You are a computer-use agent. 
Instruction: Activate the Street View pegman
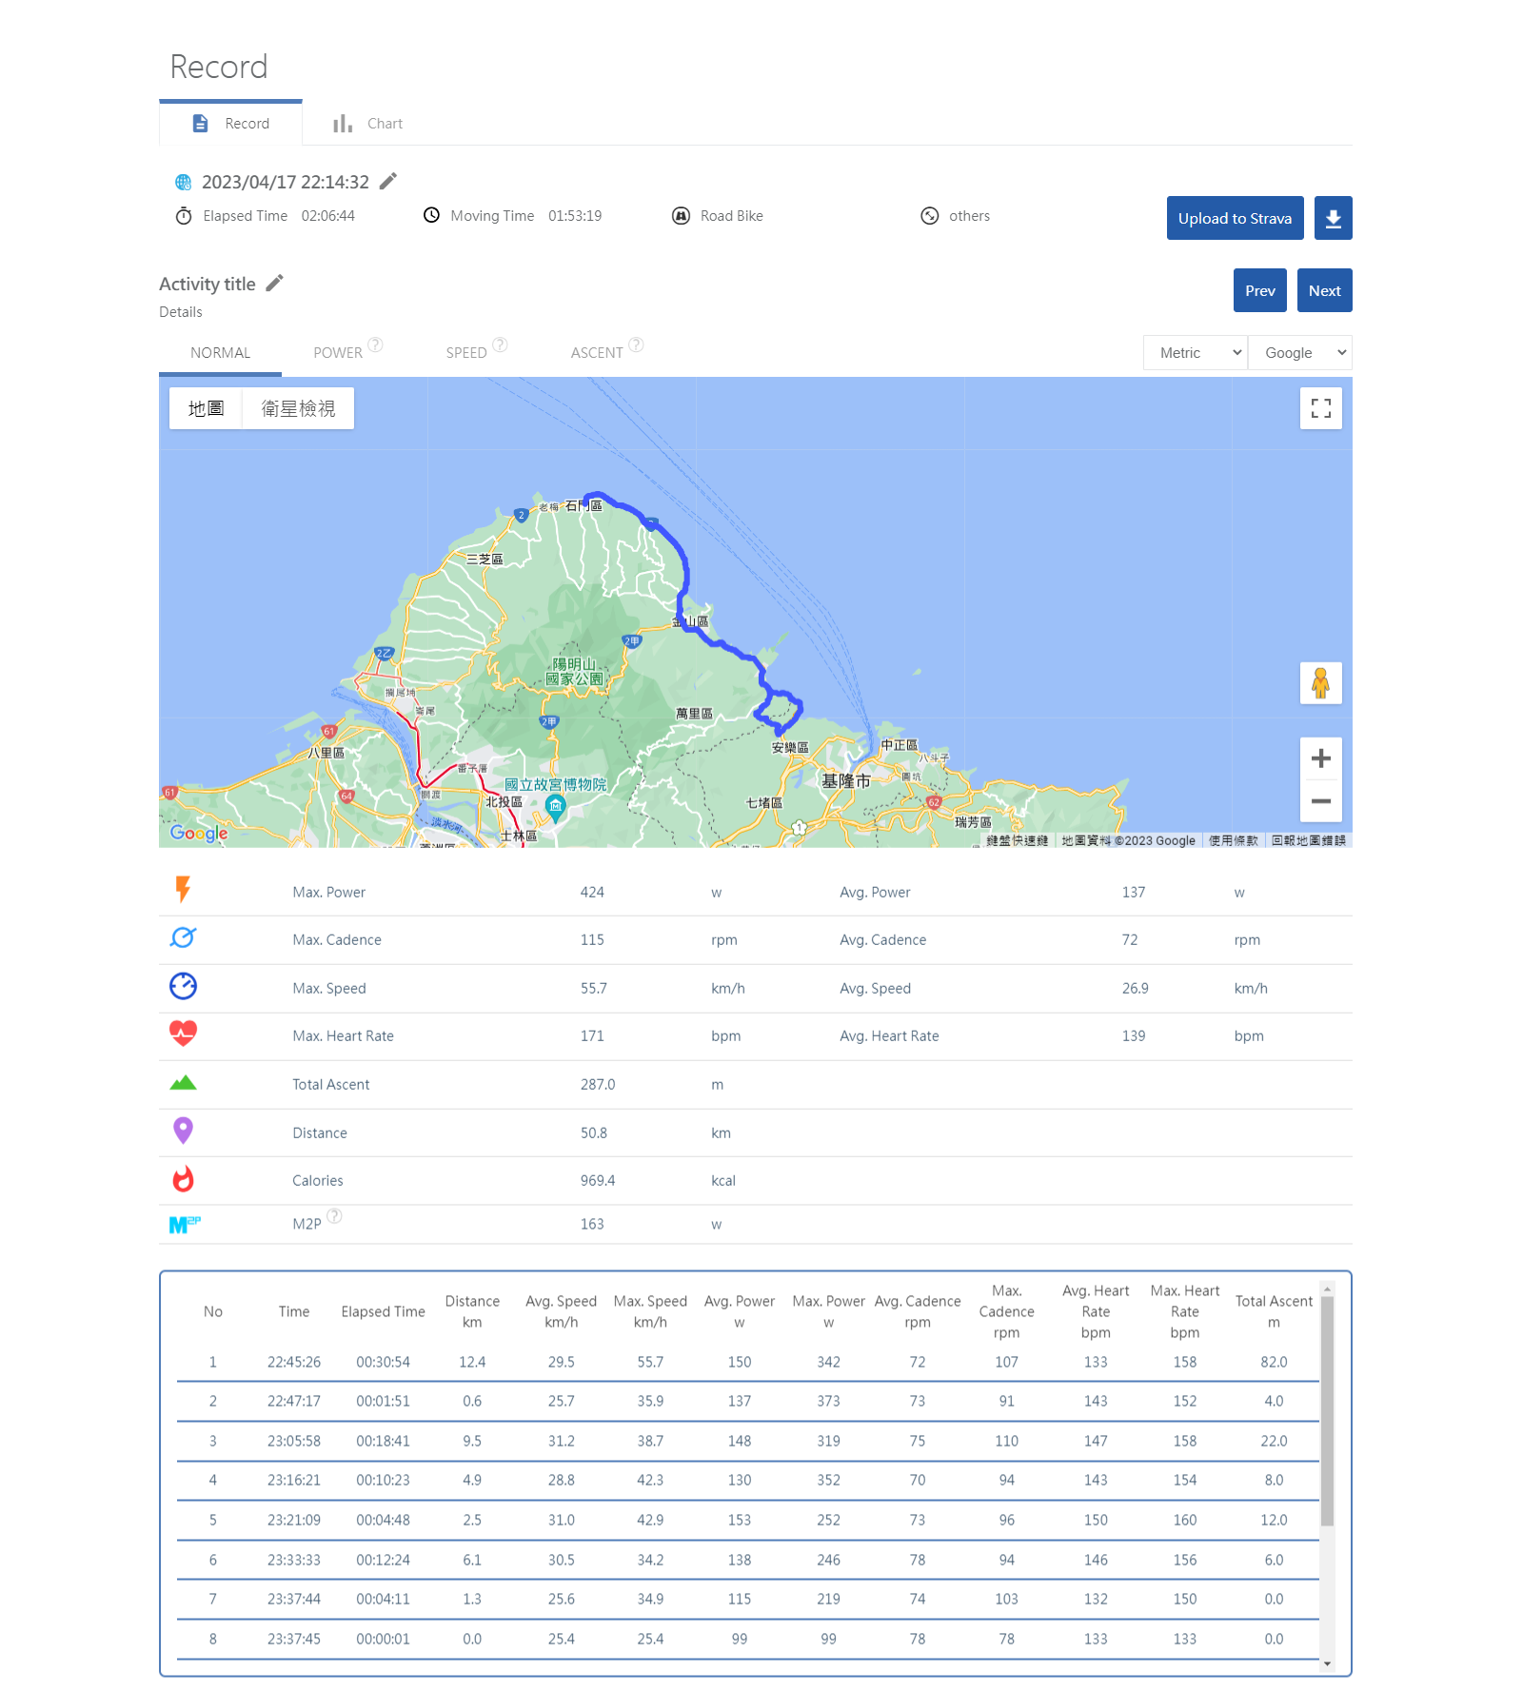click(1321, 683)
